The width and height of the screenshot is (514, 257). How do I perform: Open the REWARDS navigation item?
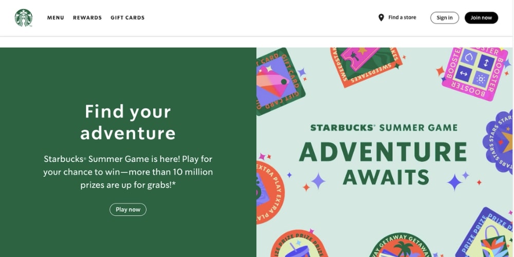coord(87,17)
